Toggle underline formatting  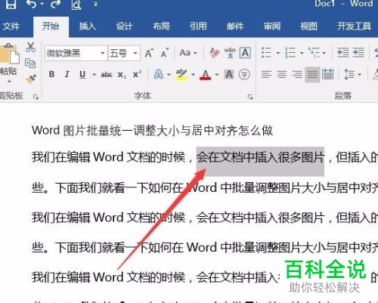coord(82,74)
